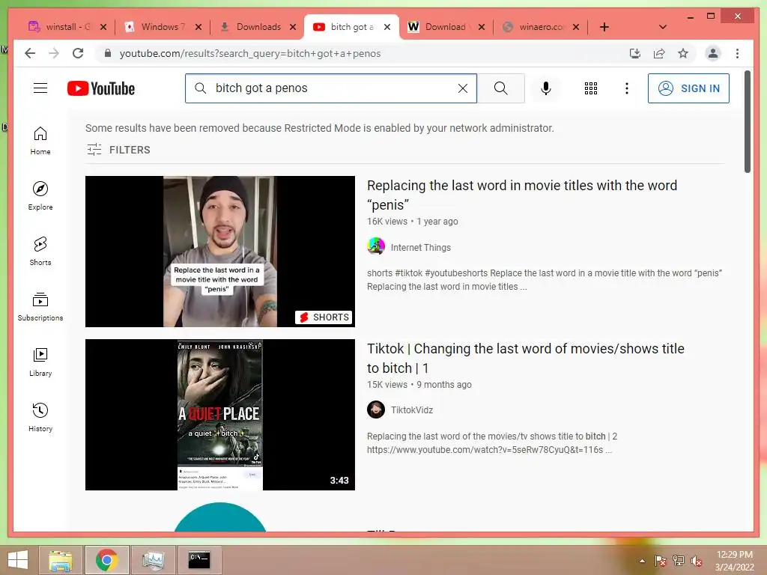The width and height of the screenshot is (767, 575).
Task: Open 'Replacing the last word in movie titles' title
Action: pyautogui.click(x=522, y=195)
